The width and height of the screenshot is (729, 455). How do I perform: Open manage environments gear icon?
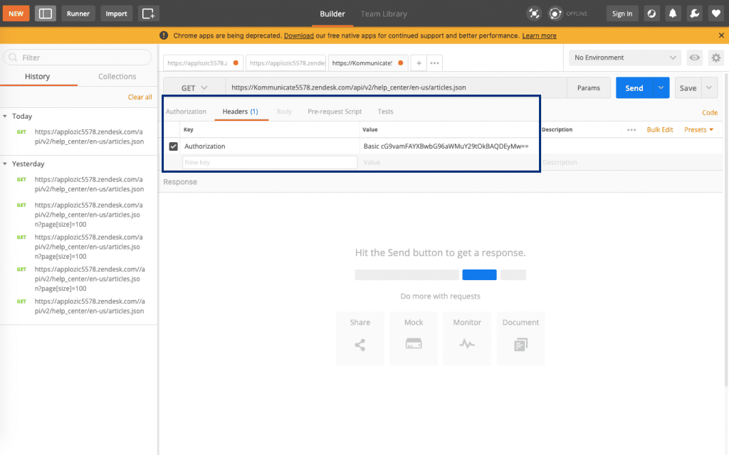coord(716,58)
